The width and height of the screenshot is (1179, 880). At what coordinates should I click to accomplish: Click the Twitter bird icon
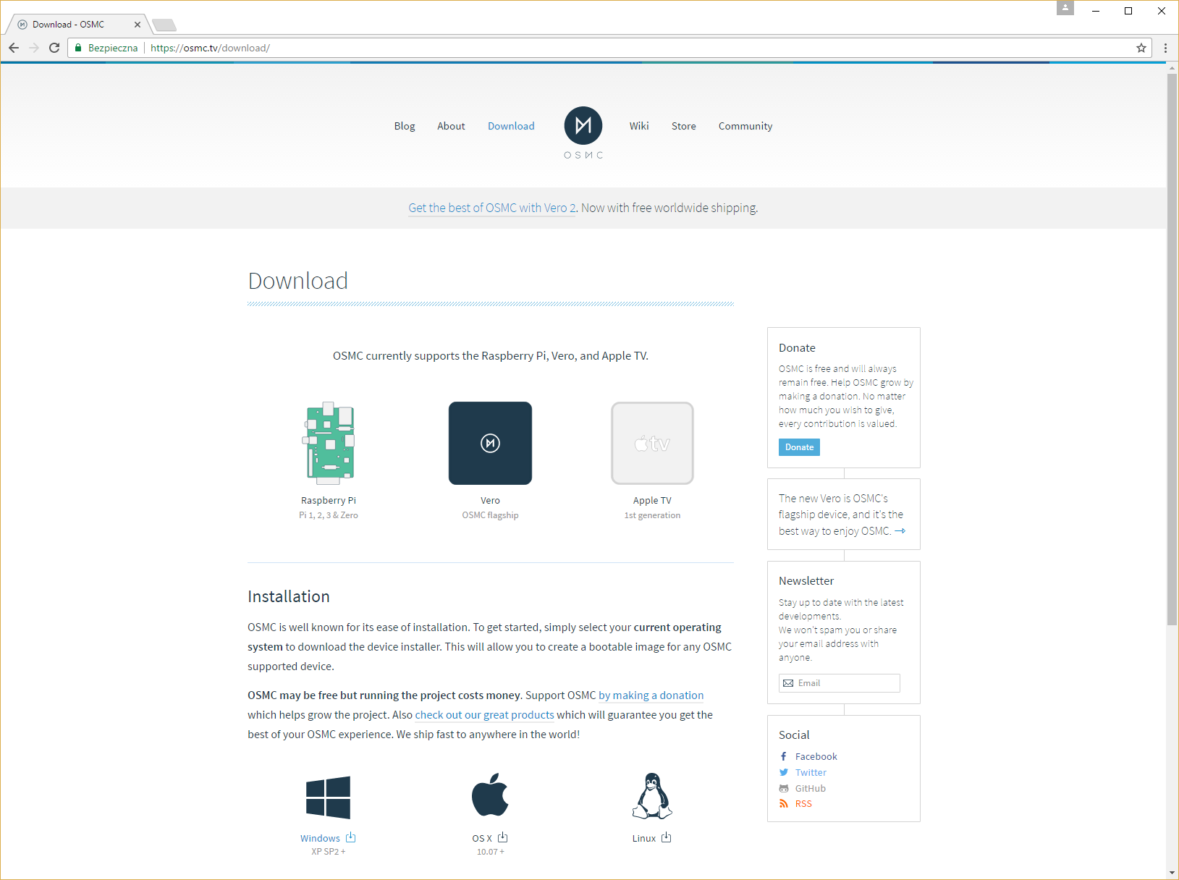point(784,772)
